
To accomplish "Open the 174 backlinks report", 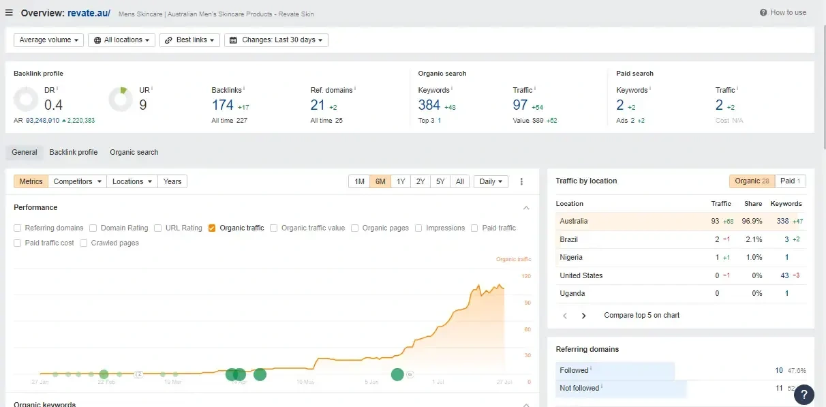I will tap(222, 105).
